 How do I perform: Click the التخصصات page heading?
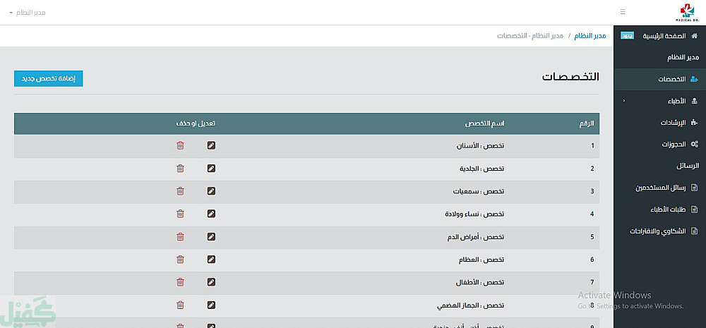coord(570,76)
